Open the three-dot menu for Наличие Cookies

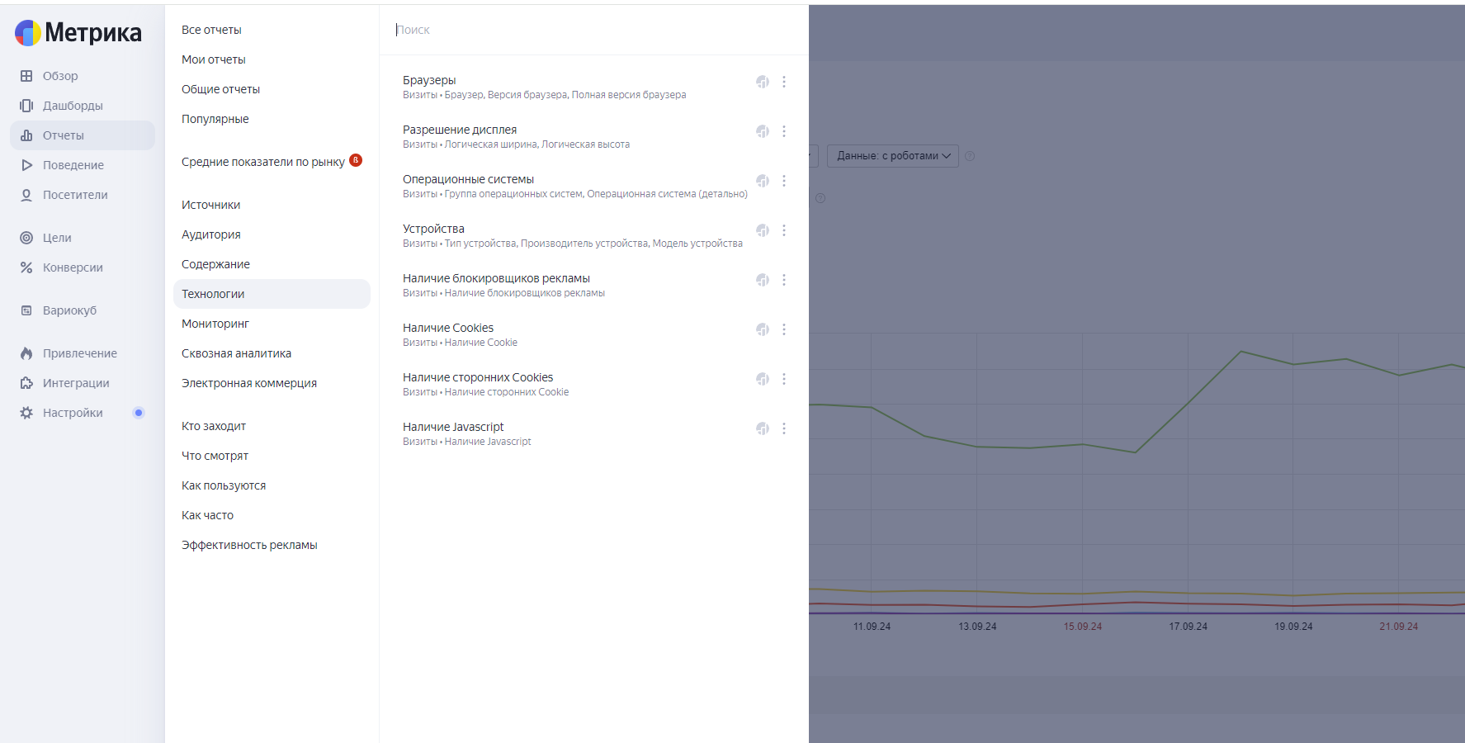(x=784, y=329)
